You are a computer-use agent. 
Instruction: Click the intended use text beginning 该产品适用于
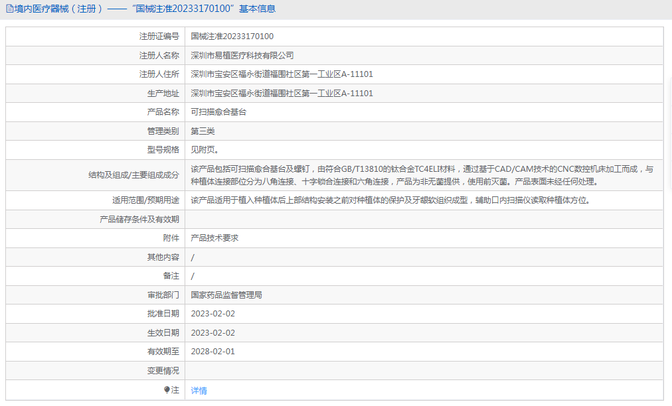coord(390,200)
